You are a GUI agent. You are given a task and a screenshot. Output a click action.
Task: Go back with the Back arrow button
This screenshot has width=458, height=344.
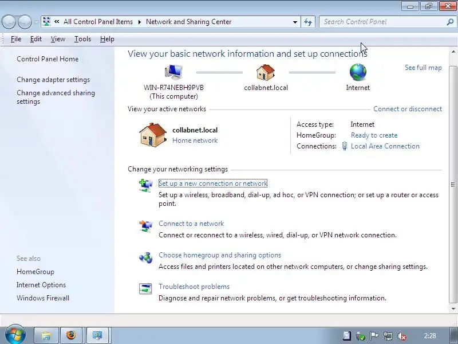[x=9, y=22]
